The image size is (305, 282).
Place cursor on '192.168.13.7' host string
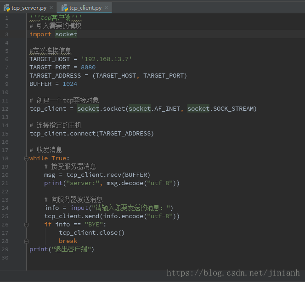point(107,59)
